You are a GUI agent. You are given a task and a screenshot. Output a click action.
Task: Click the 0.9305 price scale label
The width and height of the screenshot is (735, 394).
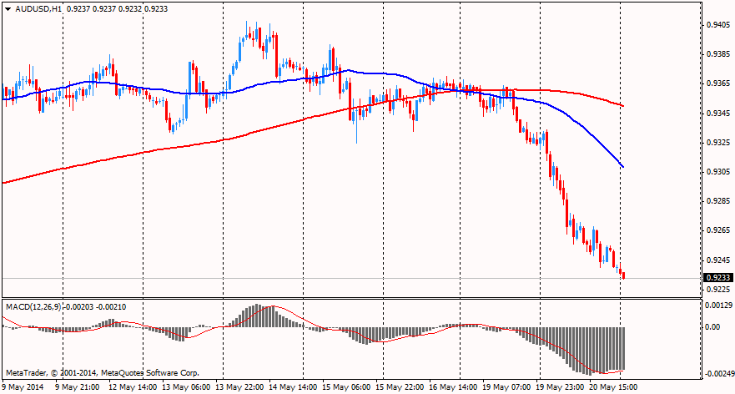[717, 172]
